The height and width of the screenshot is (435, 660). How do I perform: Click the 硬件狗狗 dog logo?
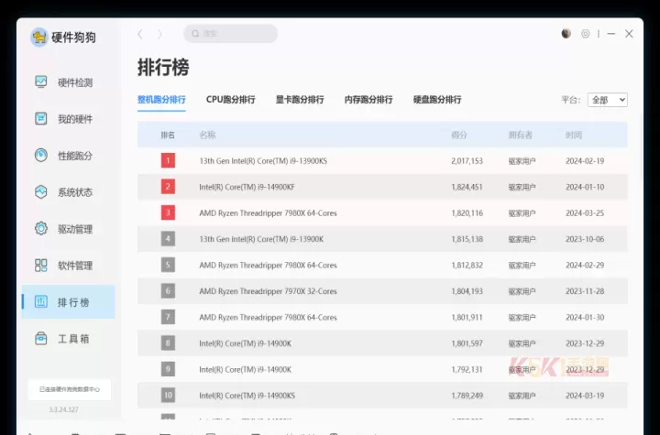[x=39, y=38]
